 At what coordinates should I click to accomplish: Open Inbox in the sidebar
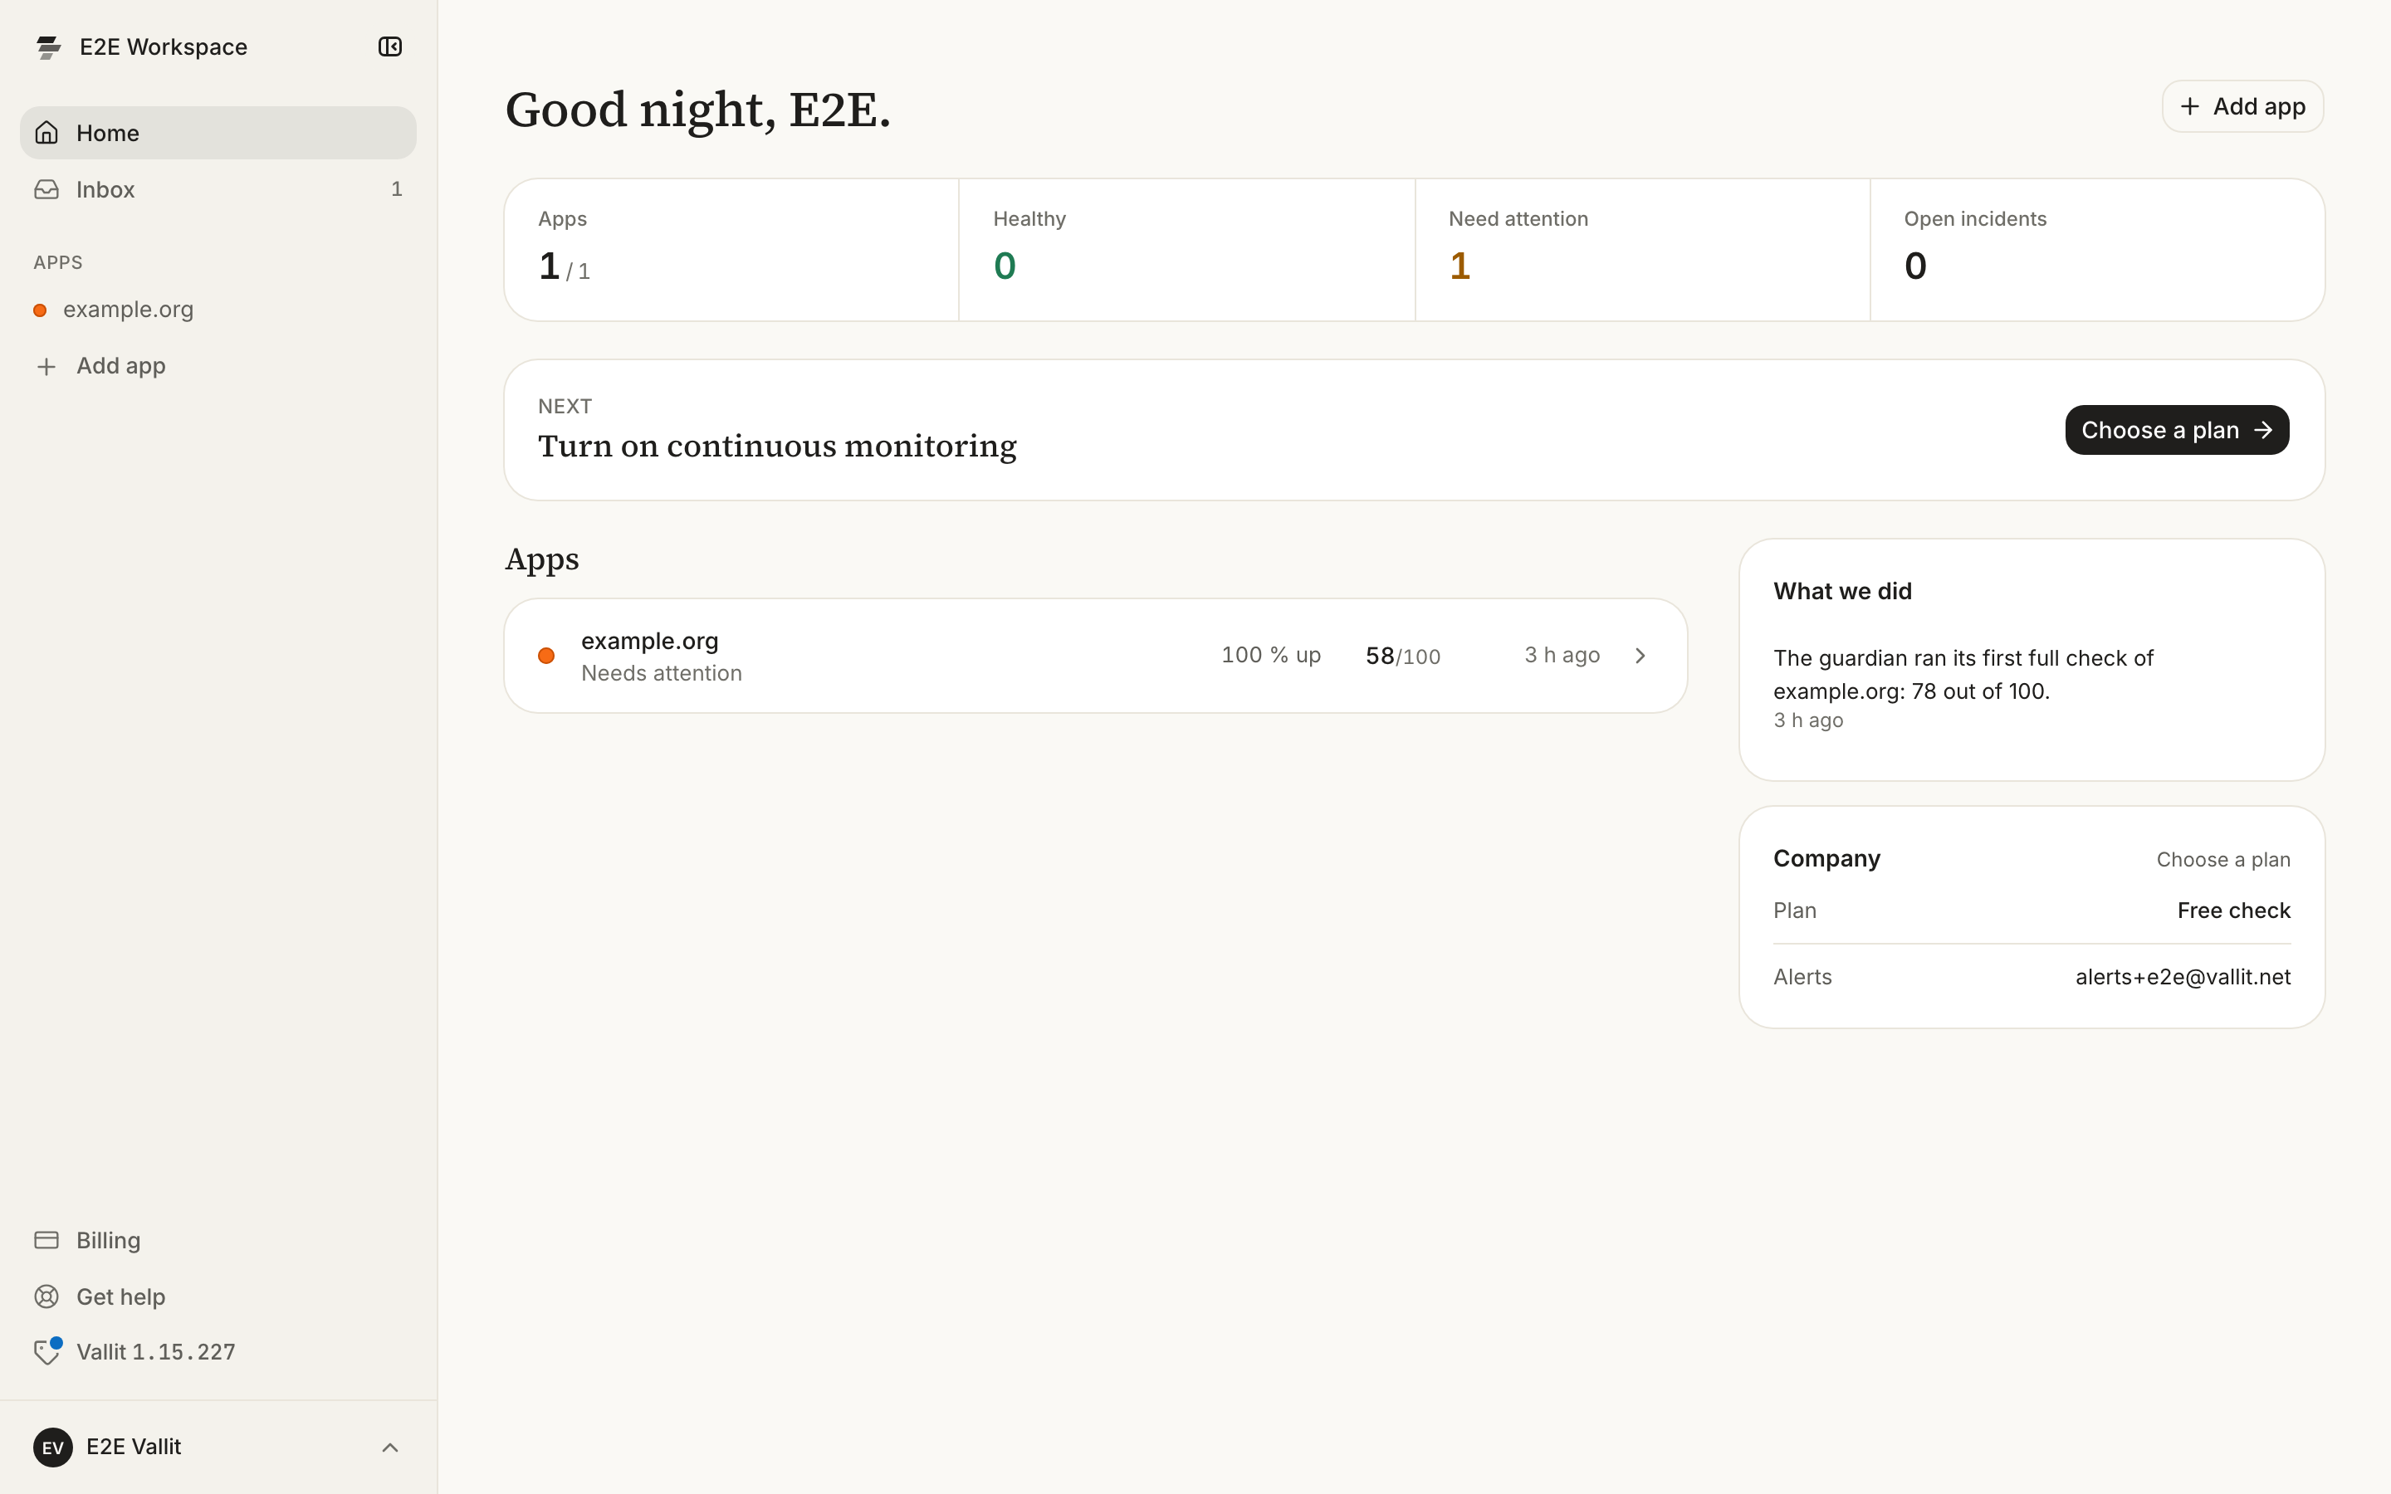click(218, 188)
